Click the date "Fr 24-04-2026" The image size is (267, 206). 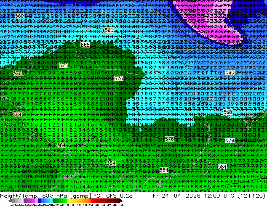coord(176,195)
